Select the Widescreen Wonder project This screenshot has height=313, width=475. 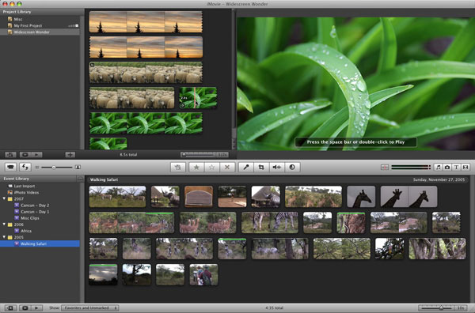coord(40,32)
